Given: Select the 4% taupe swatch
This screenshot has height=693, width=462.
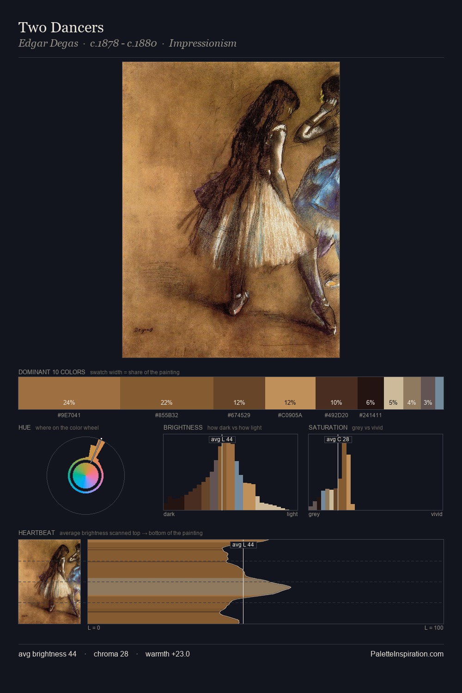Looking at the screenshot, I should coord(412,393).
